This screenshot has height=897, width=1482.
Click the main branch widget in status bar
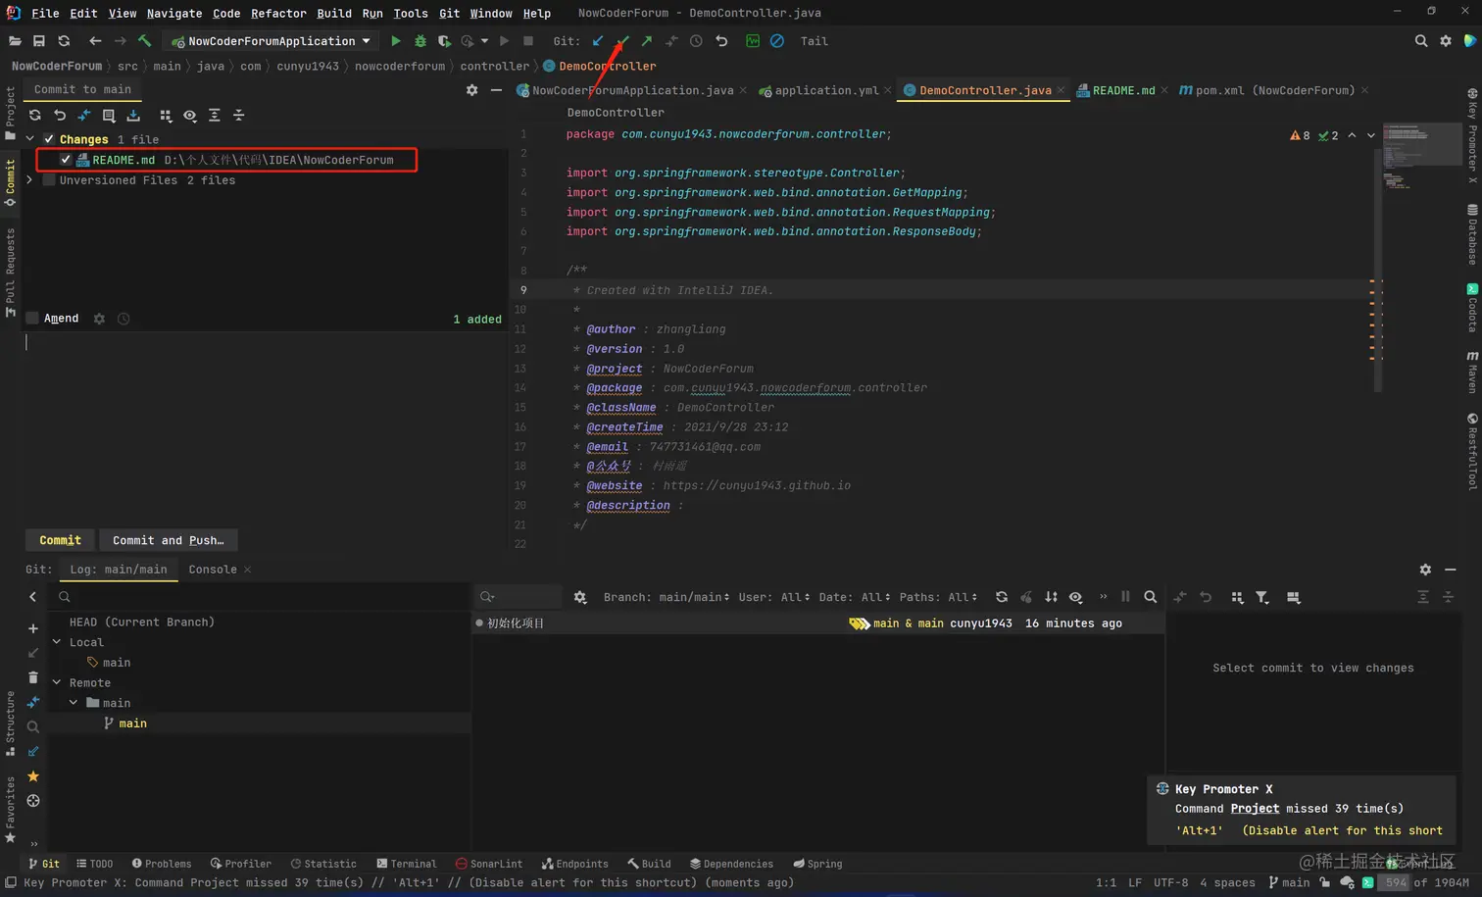(x=1288, y=882)
